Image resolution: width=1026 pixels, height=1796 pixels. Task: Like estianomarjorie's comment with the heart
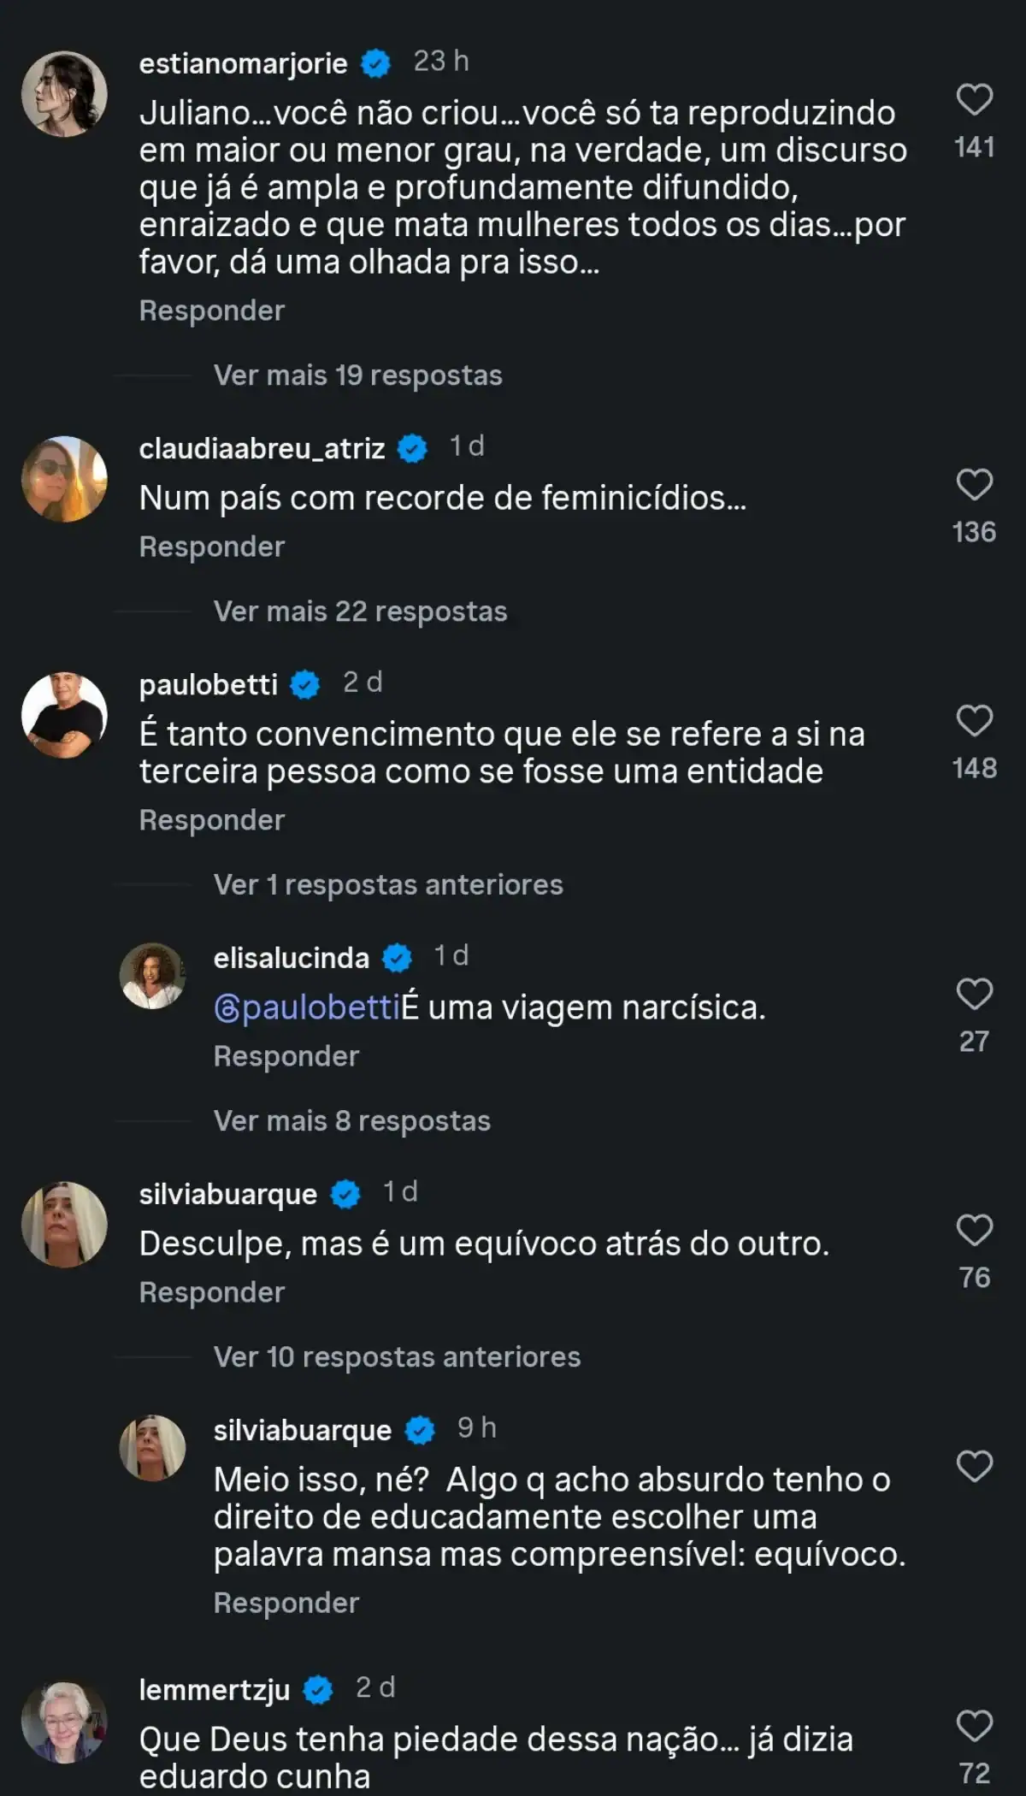[x=974, y=100]
